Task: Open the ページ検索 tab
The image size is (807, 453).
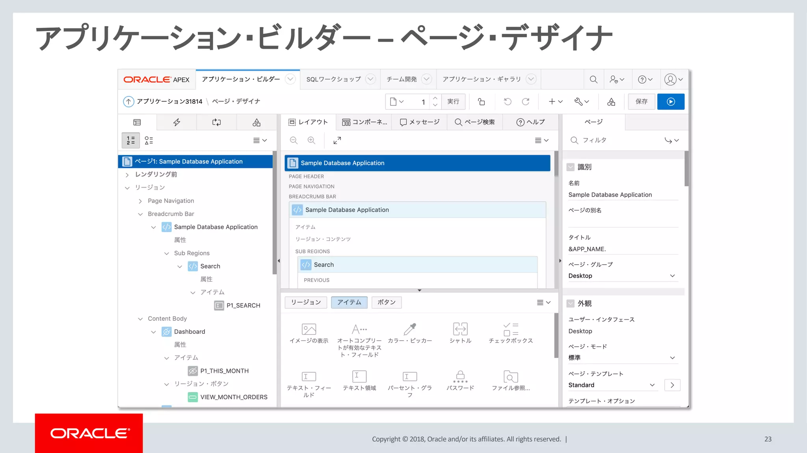Action: (475, 122)
